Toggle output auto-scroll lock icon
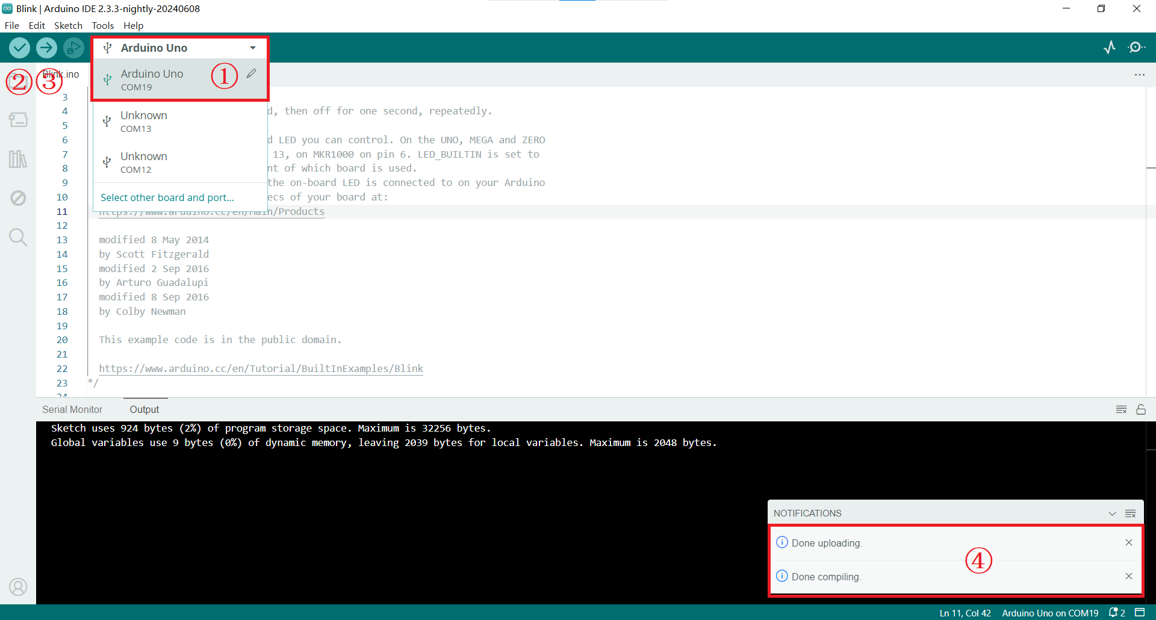The height and width of the screenshot is (620, 1156). click(x=1141, y=409)
